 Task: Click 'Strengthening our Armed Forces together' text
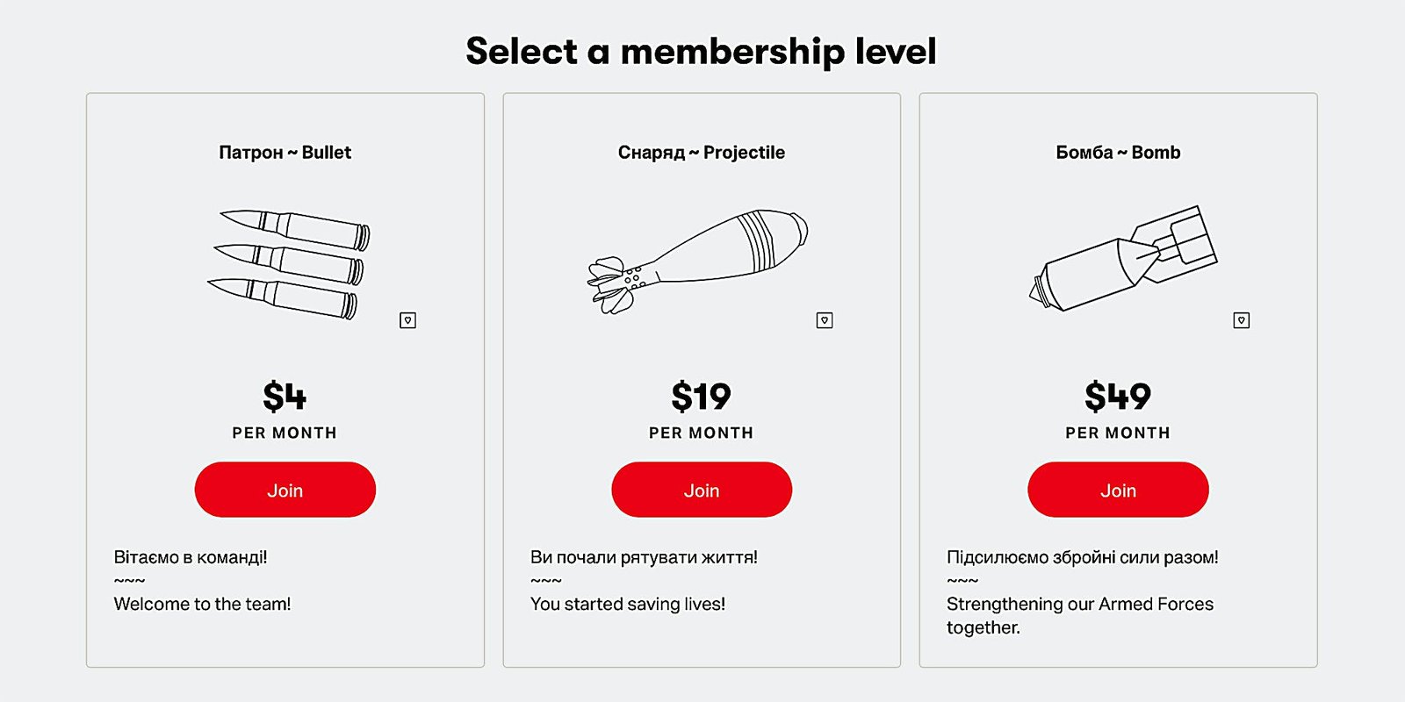[x=1079, y=614]
